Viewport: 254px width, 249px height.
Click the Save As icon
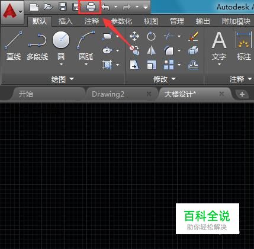click(x=76, y=7)
